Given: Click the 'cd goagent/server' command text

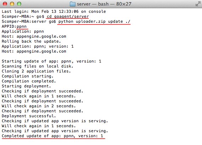Looking at the screenshot, I should 68,17.
